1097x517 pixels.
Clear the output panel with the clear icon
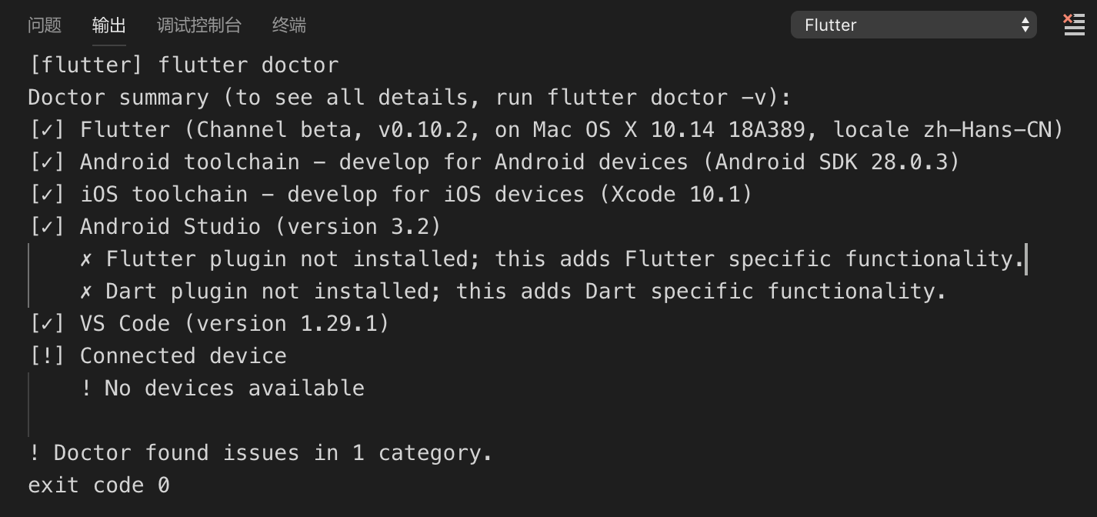1073,25
